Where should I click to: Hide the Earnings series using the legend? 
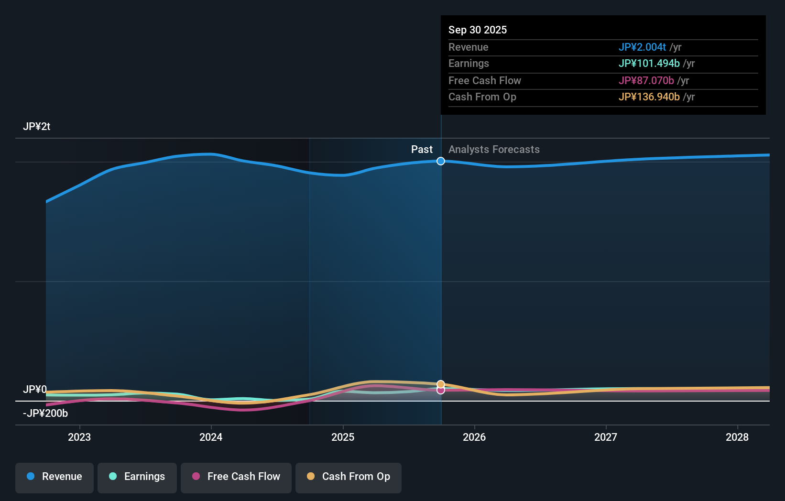137,478
